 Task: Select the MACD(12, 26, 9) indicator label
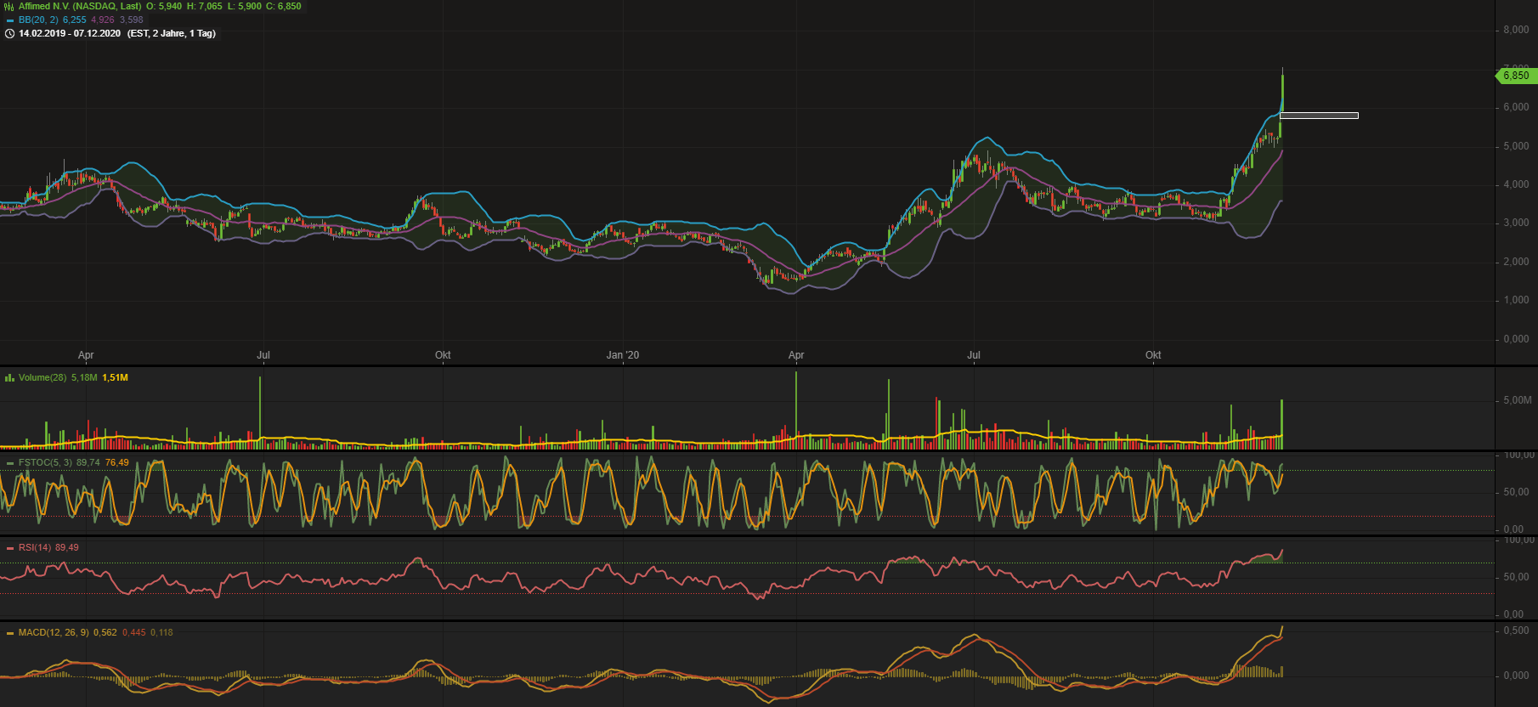(x=54, y=633)
